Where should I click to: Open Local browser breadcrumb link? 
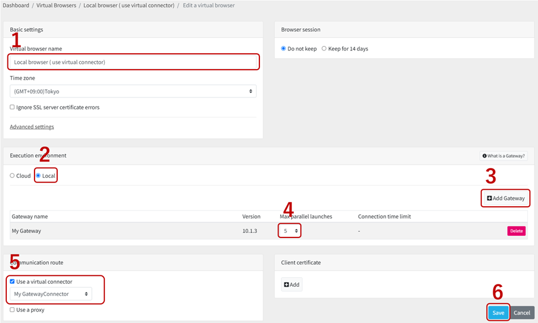point(129,6)
